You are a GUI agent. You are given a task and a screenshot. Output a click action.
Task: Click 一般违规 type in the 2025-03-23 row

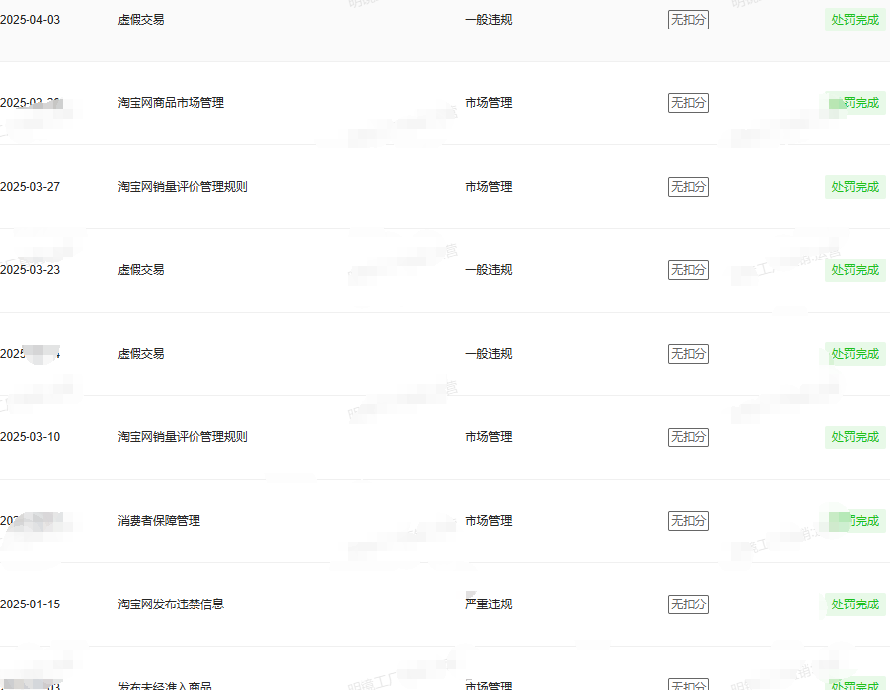(x=488, y=270)
